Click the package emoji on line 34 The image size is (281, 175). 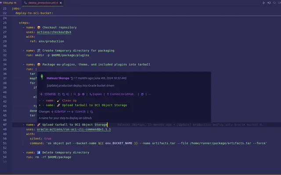point(39,64)
